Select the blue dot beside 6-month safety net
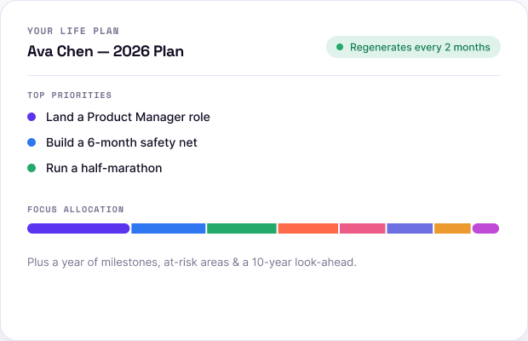Viewport: 528px width, 341px height. coord(32,142)
